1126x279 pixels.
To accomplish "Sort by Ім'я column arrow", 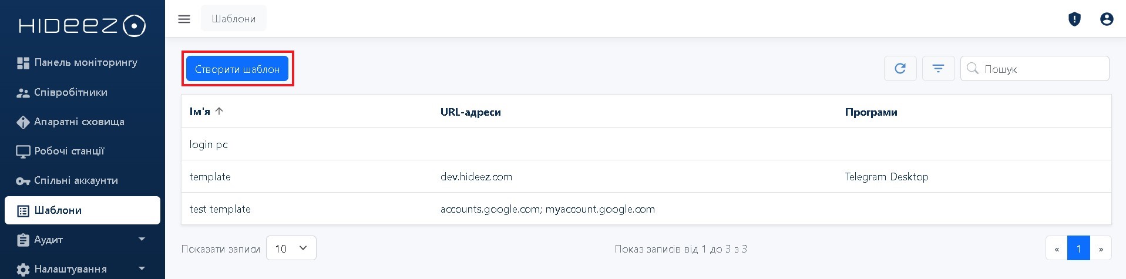I will click(219, 111).
